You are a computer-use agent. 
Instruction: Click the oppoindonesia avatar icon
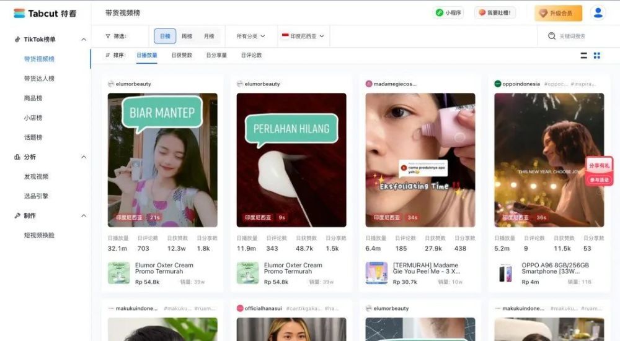click(x=498, y=84)
